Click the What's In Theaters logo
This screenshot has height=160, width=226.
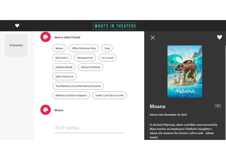[x=115, y=26]
